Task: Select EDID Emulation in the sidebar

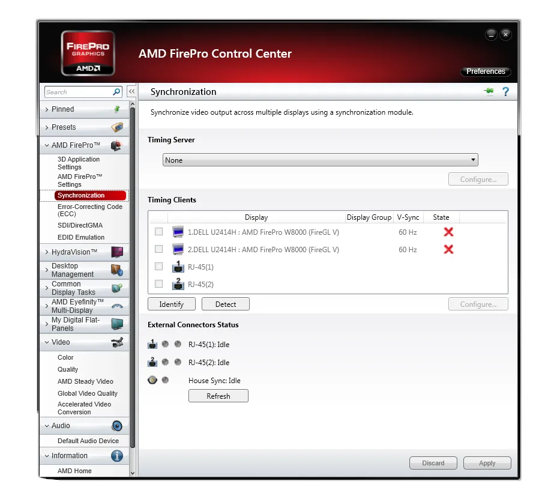Action: (81, 238)
